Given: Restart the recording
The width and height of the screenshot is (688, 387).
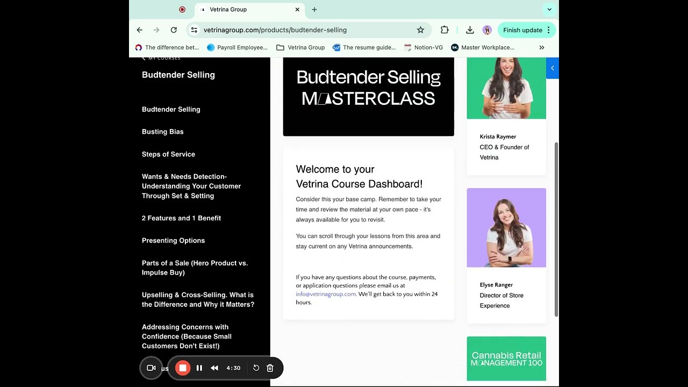Looking at the screenshot, I should (x=256, y=368).
